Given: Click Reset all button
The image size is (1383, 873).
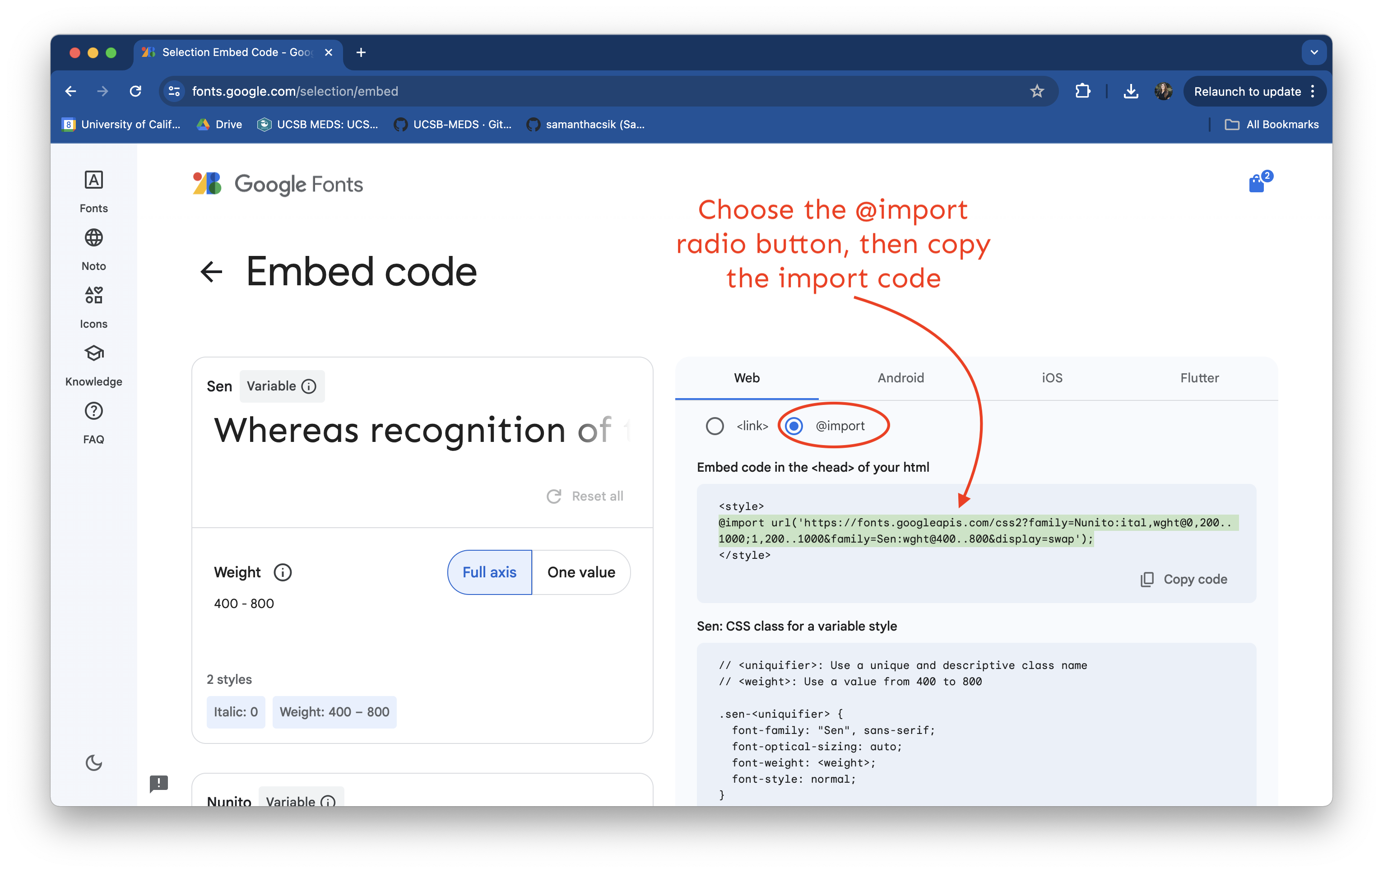Looking at the screenshot, I should (x=585, y=496).
